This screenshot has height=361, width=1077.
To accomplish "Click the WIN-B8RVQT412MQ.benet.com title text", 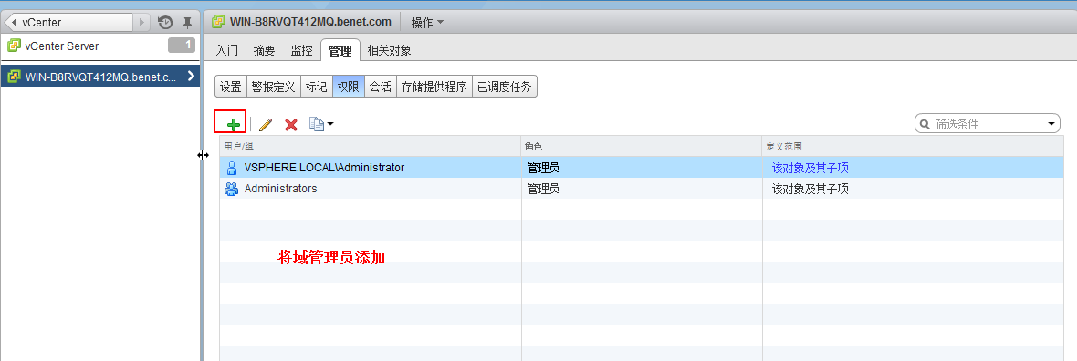I will pyautogui.click(x=310, y=22).
